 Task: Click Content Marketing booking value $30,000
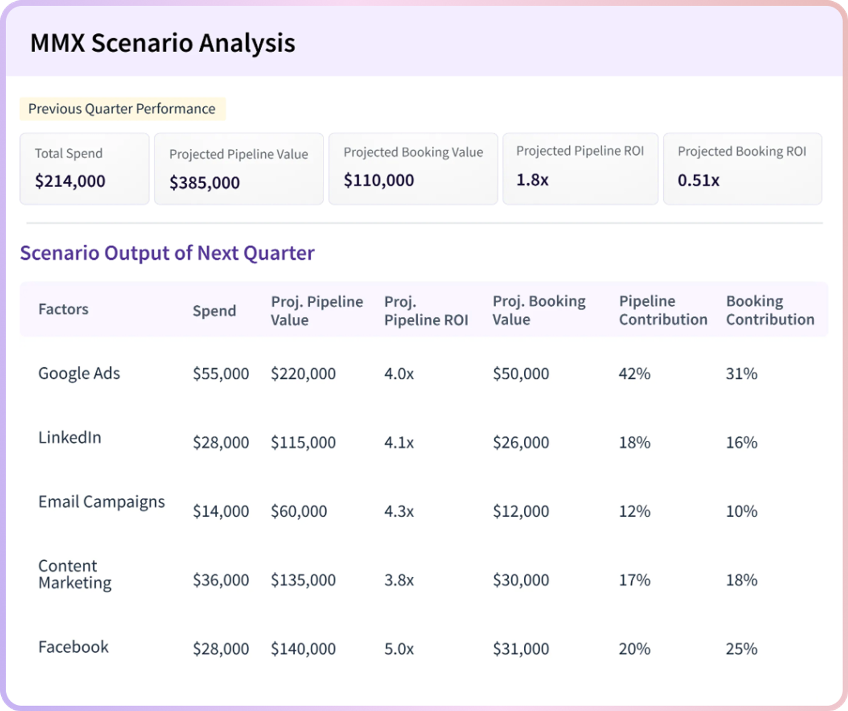pos(521,580)
